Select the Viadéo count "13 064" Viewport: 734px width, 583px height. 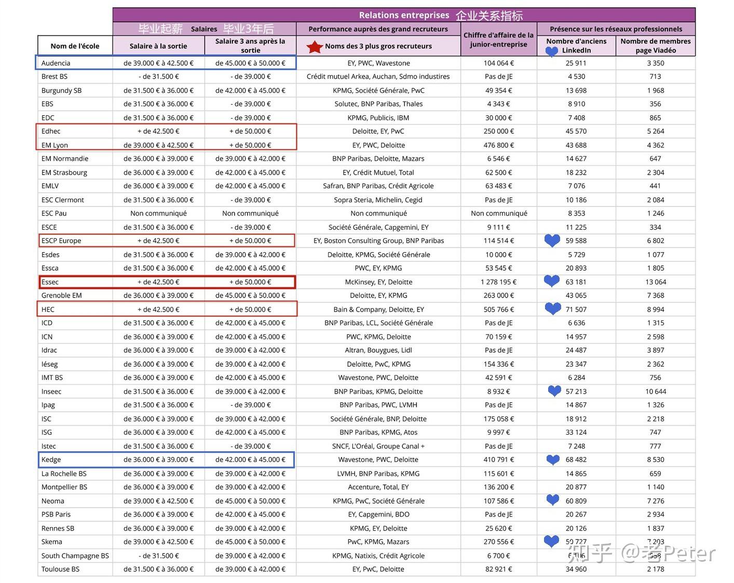coord(656,282)
